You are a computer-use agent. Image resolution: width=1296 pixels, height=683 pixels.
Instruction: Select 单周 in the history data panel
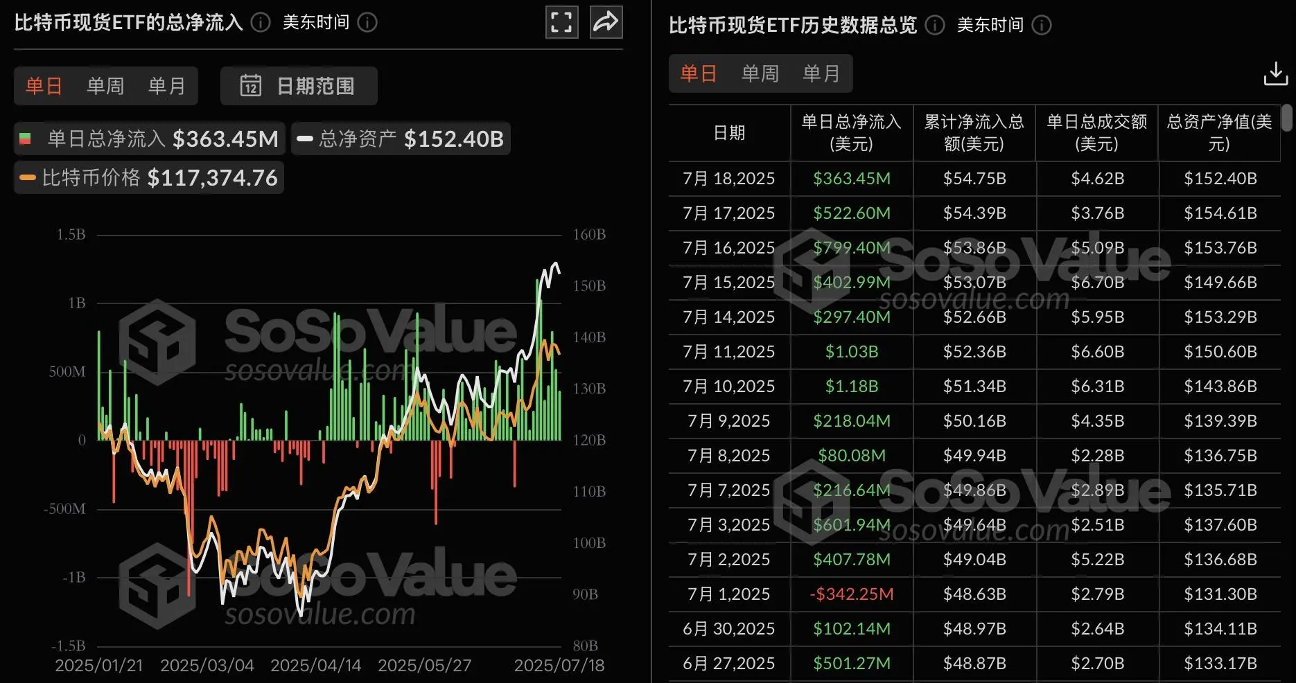tap(760, 73)
